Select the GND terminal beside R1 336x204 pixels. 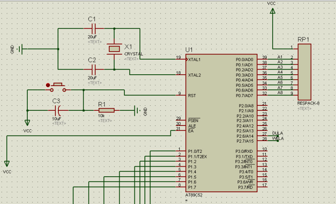[x=138, y=111]
